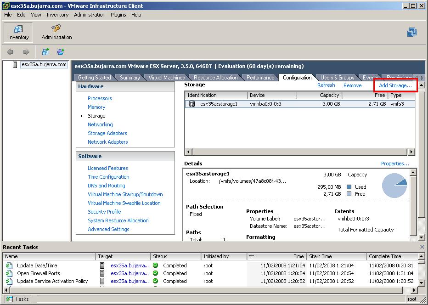Open Virtual Machine Startup/Shutdown settings
428x305 pixels.
(x=125, y=194)
